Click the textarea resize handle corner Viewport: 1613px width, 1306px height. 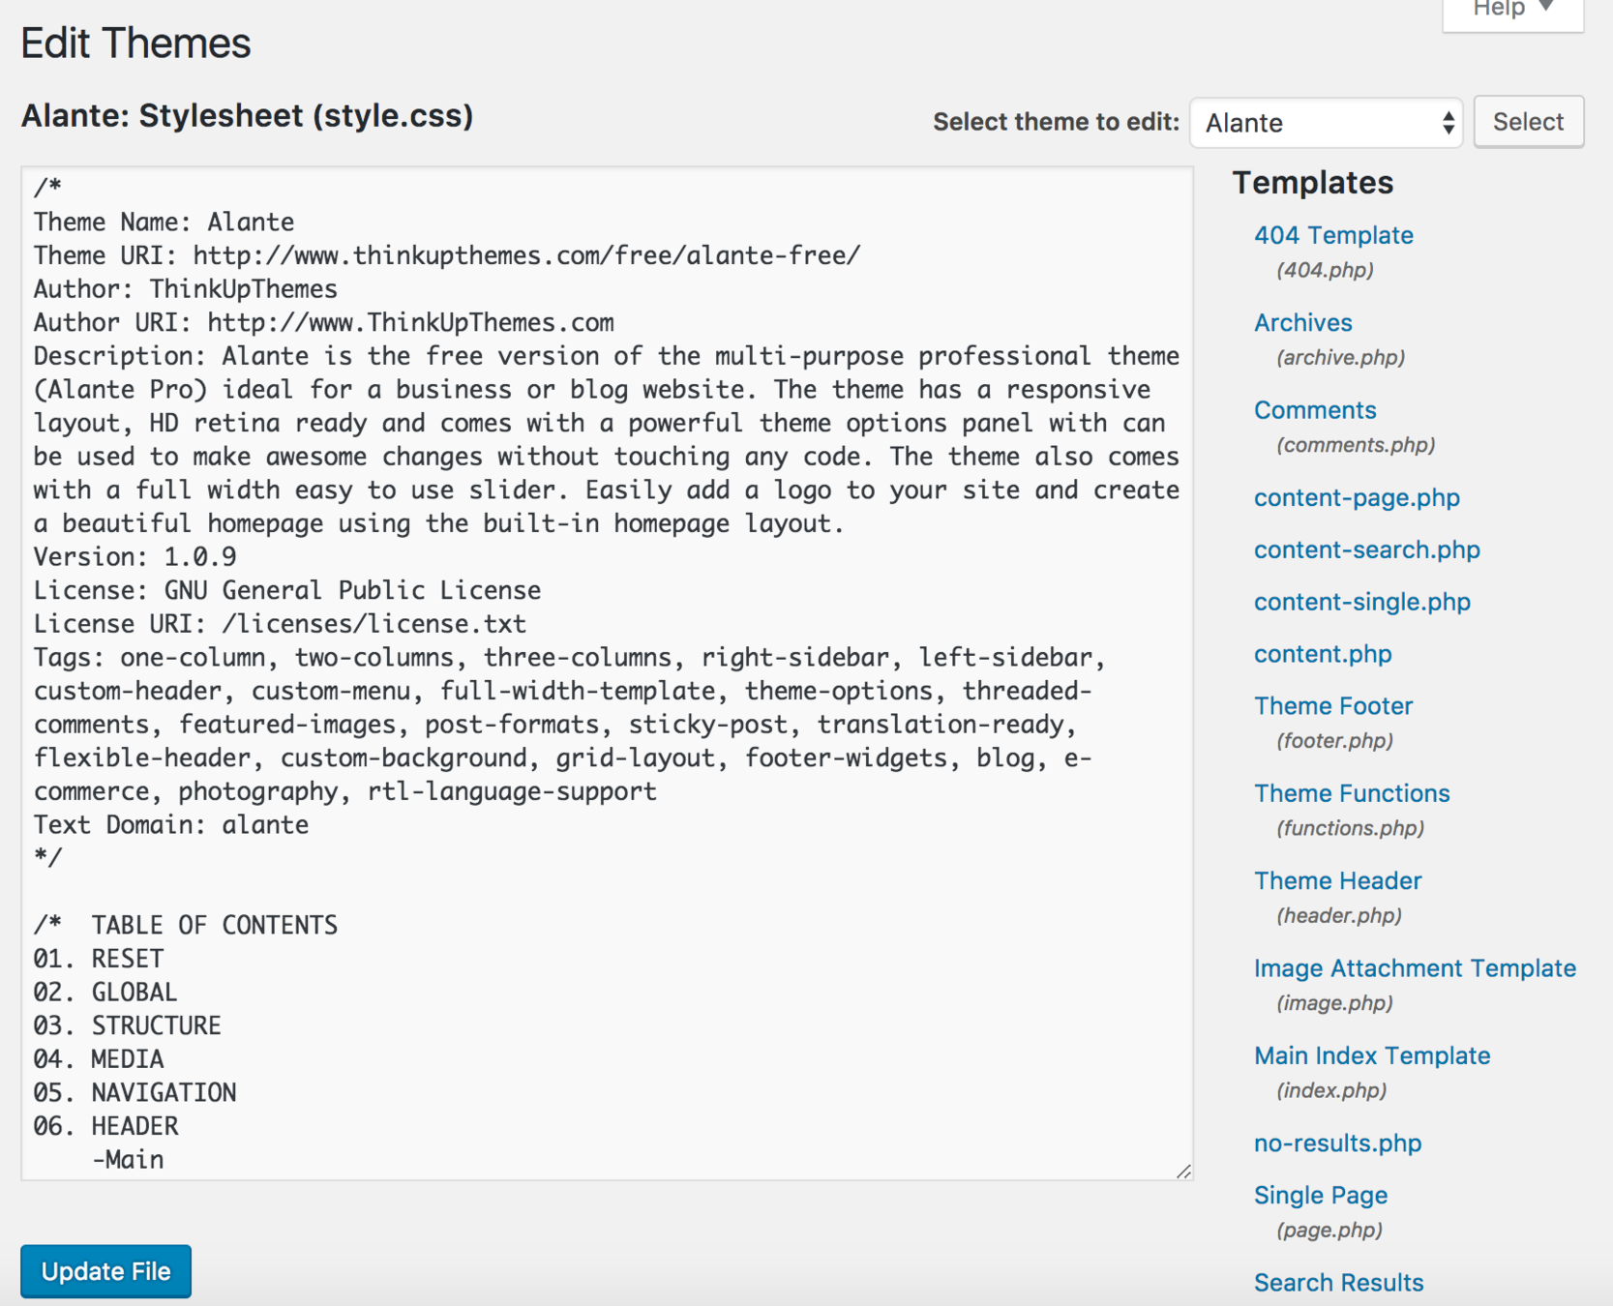tap(1183, 1171)
